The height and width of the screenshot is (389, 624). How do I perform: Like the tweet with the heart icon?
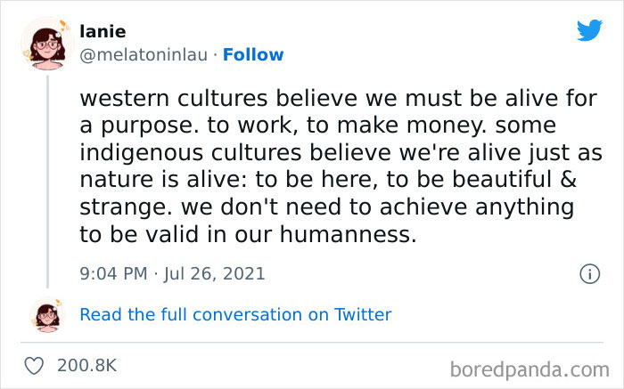35,365
